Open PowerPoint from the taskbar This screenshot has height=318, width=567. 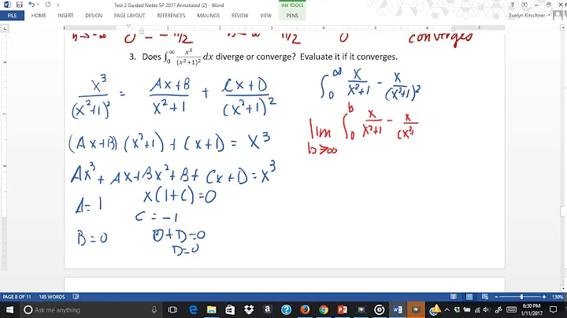coord(342,309)
